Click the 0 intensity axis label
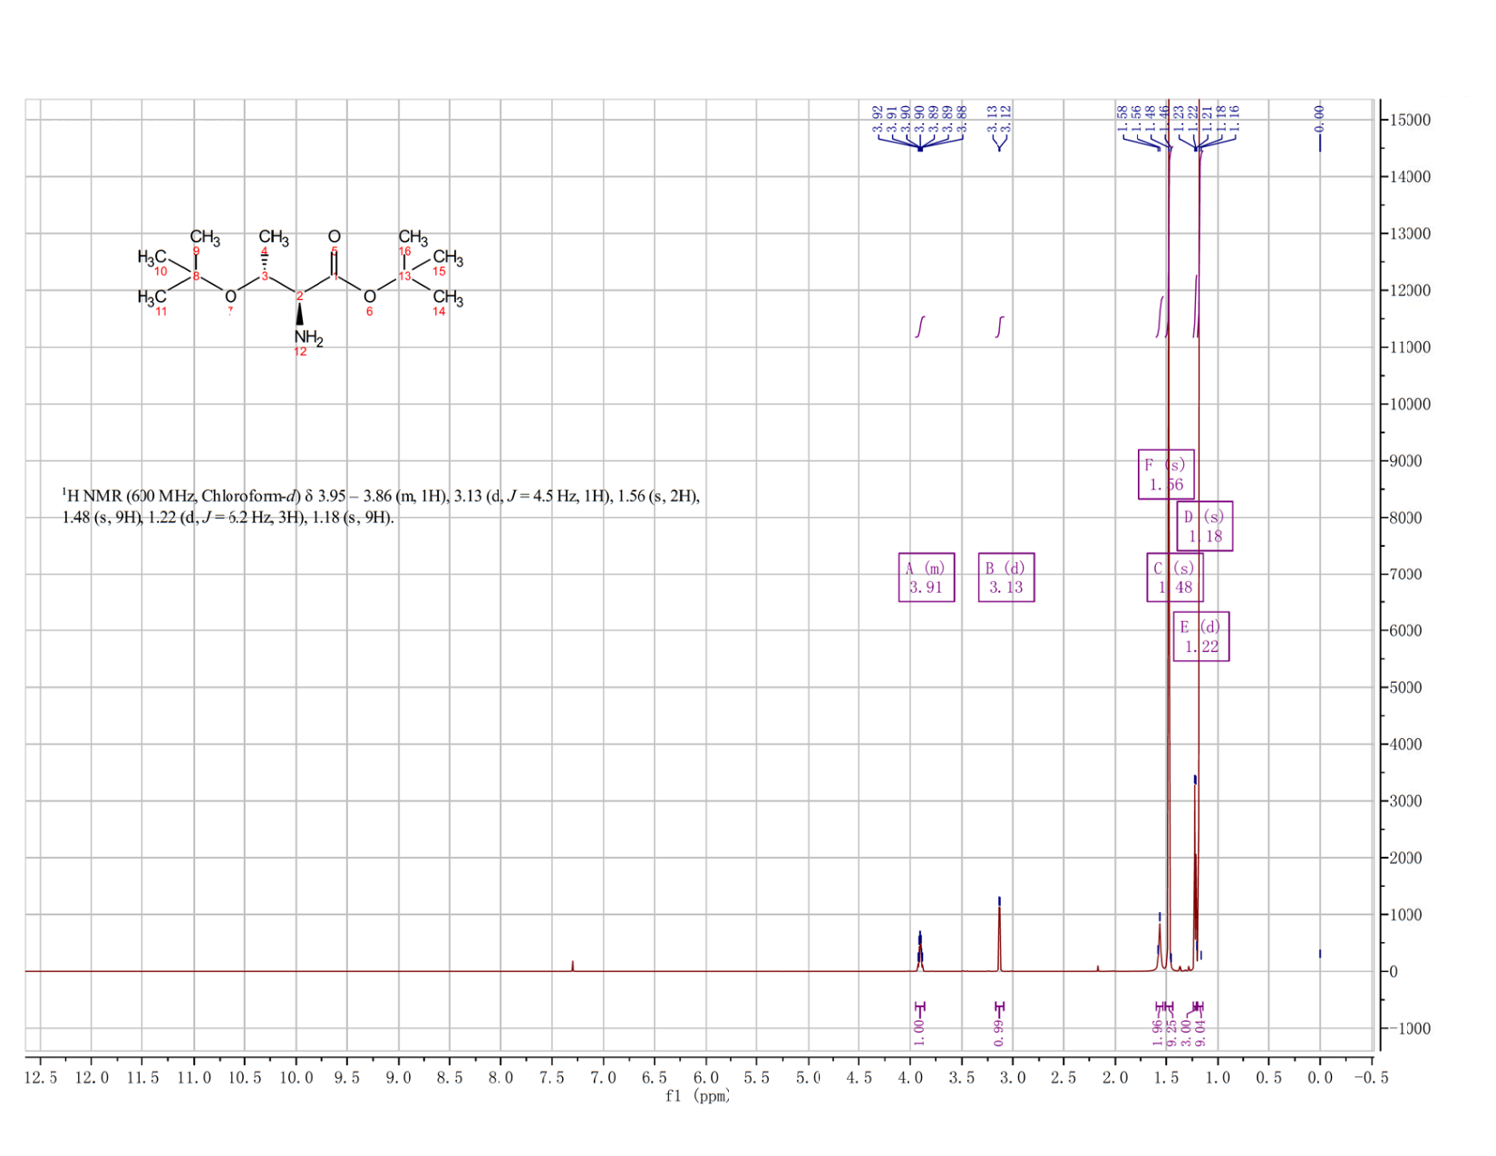 1394,972
